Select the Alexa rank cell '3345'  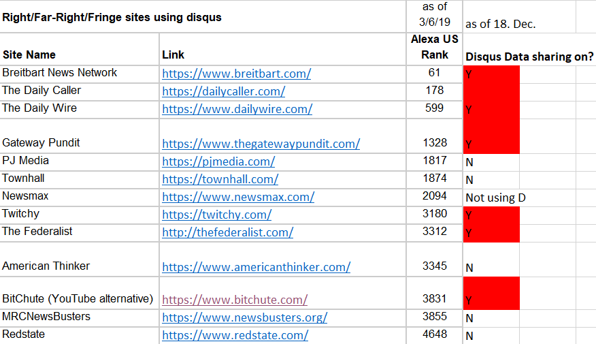pos(435,259)
